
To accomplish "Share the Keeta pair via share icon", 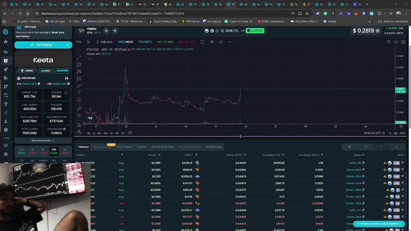I will 115,31.
